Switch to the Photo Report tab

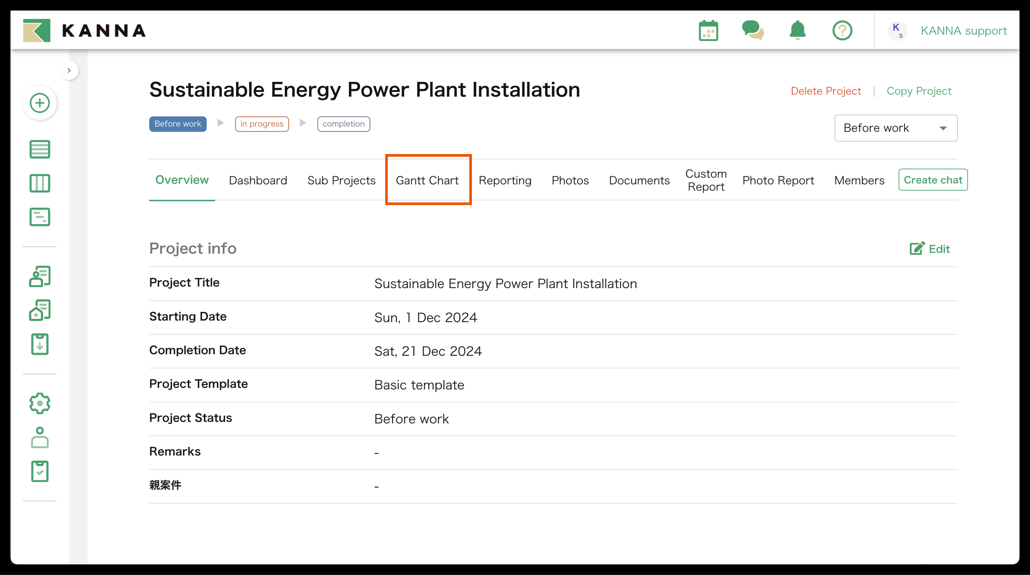(778, 180)
